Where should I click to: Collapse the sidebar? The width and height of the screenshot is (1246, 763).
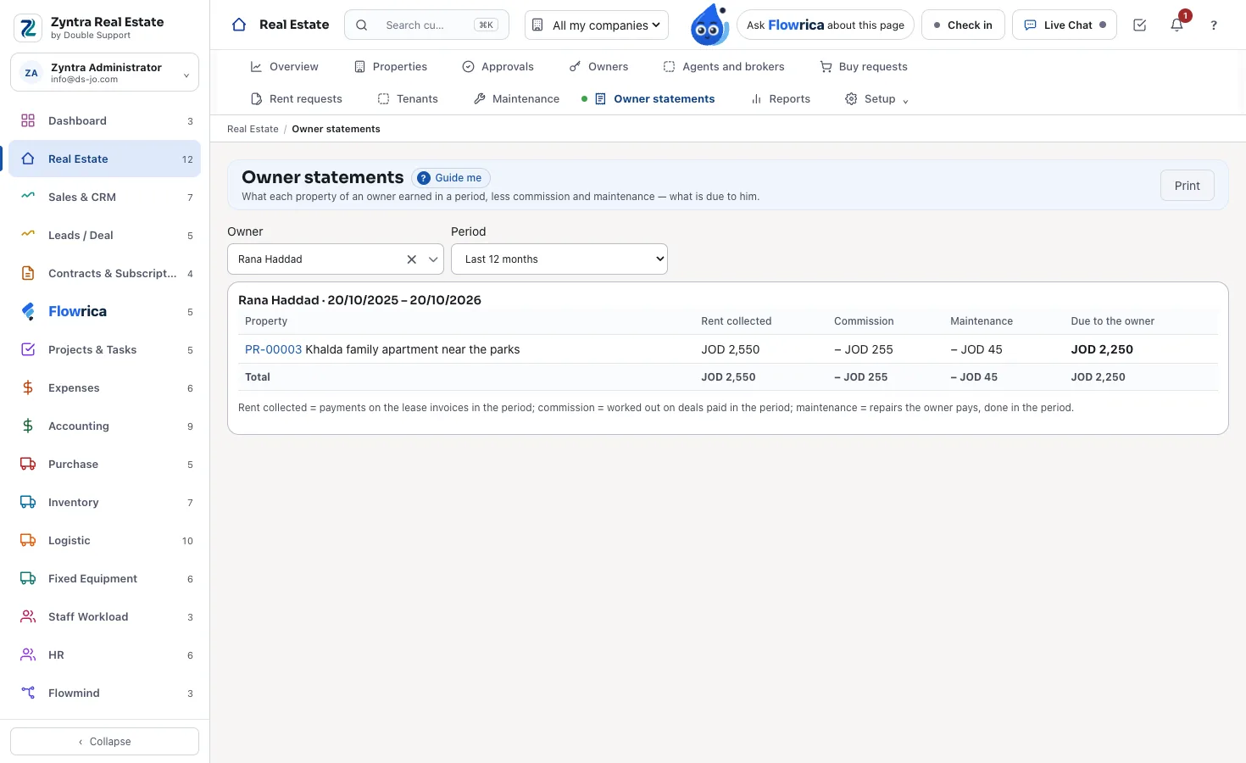(105, 742)
